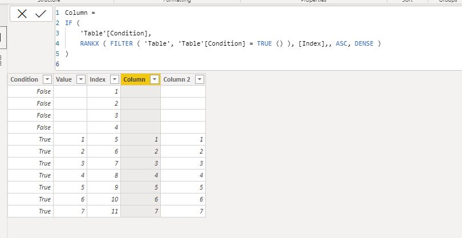Open the Value column filter dropdown
462x238 pixels.
coord(81,79)
